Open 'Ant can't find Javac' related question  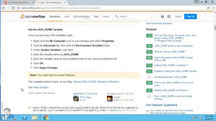tap(175, 38)
